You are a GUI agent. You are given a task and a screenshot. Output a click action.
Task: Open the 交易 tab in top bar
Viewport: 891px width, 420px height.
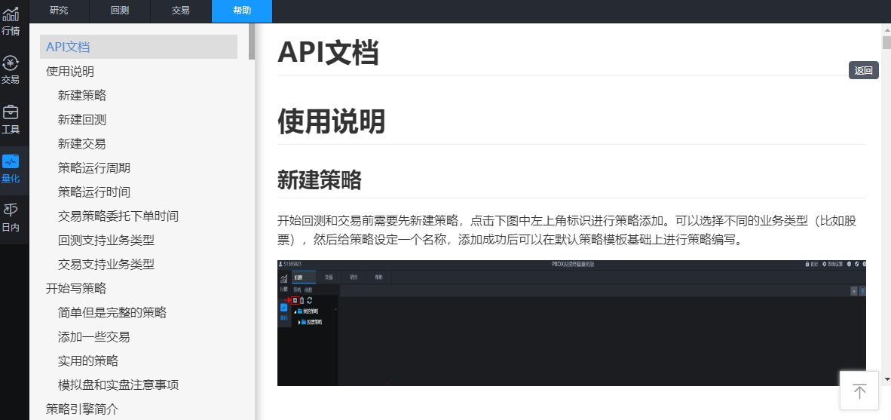click(x=181, y=11)
